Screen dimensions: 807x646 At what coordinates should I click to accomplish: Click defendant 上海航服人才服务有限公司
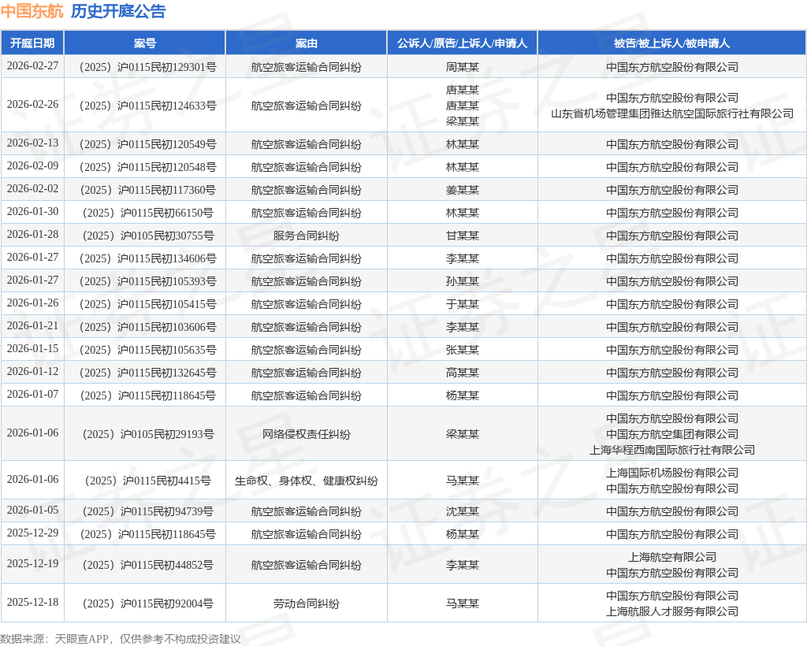click(672, 611)
